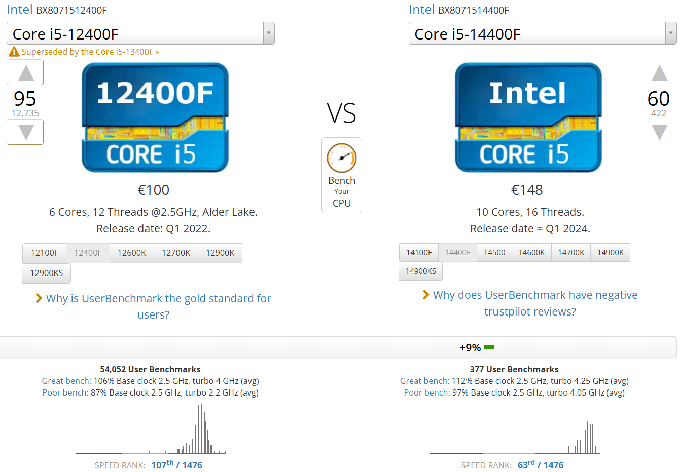Downvote the Core i5-14400F
The height and width of the screenshot is (472, 680).
659,132
